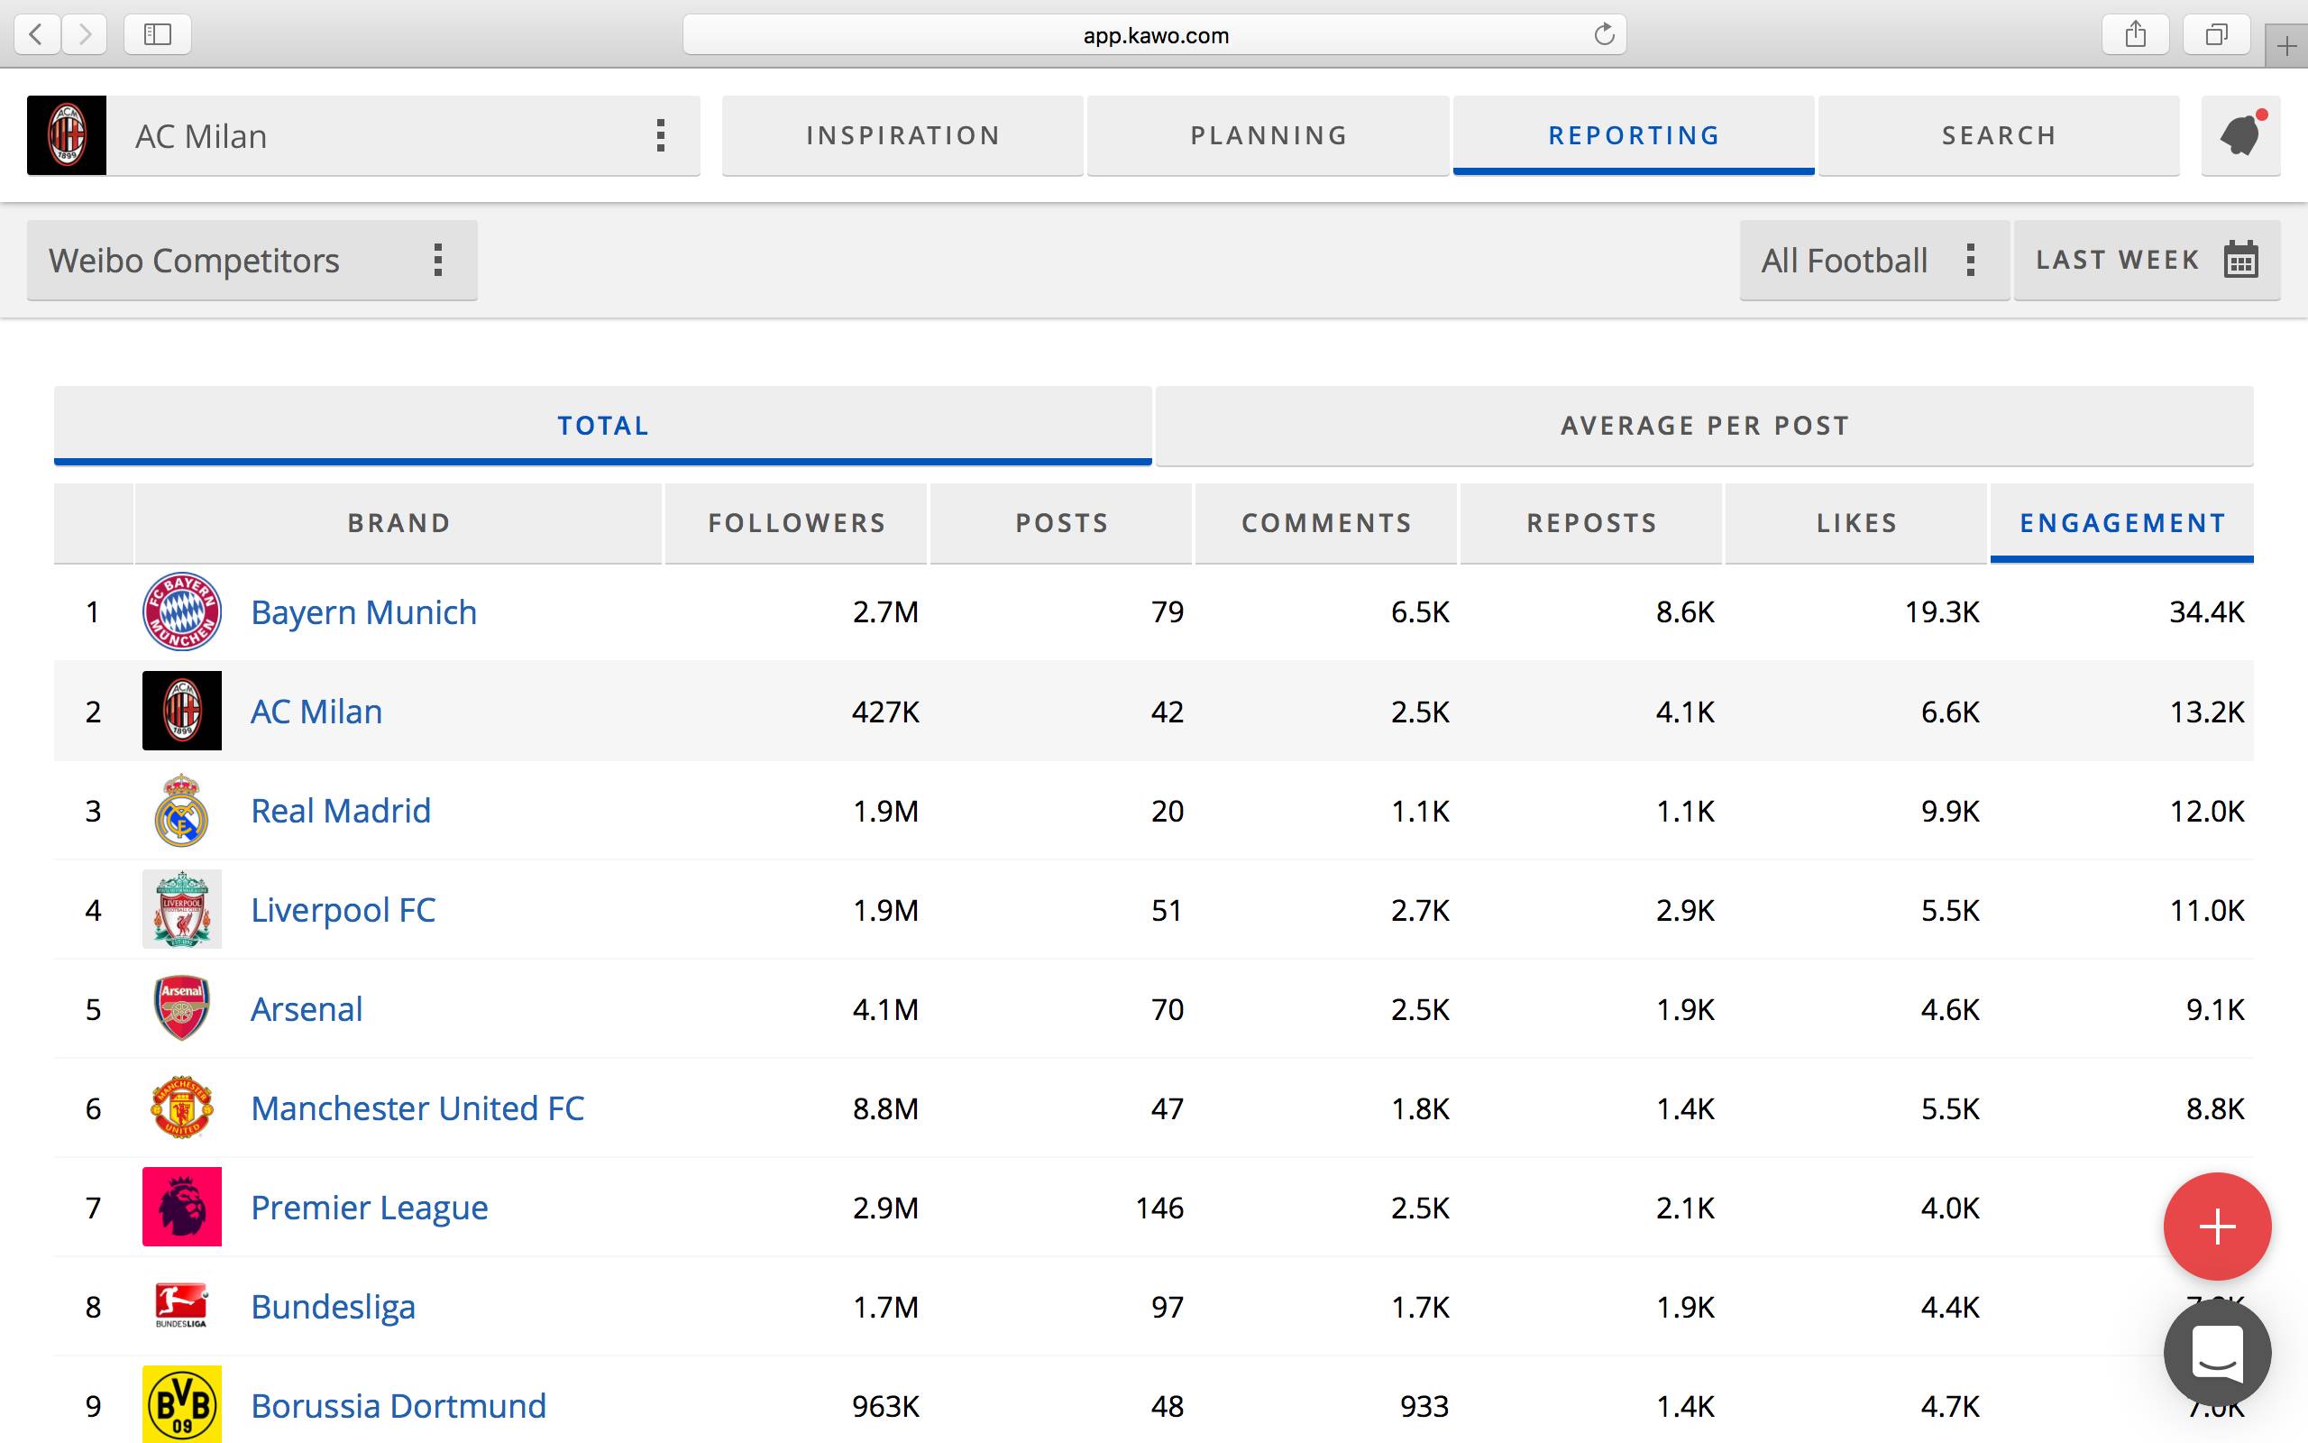Go to the Planning tab
The height and width of the screenshot is (1443, 2308).
point(1268,135)
